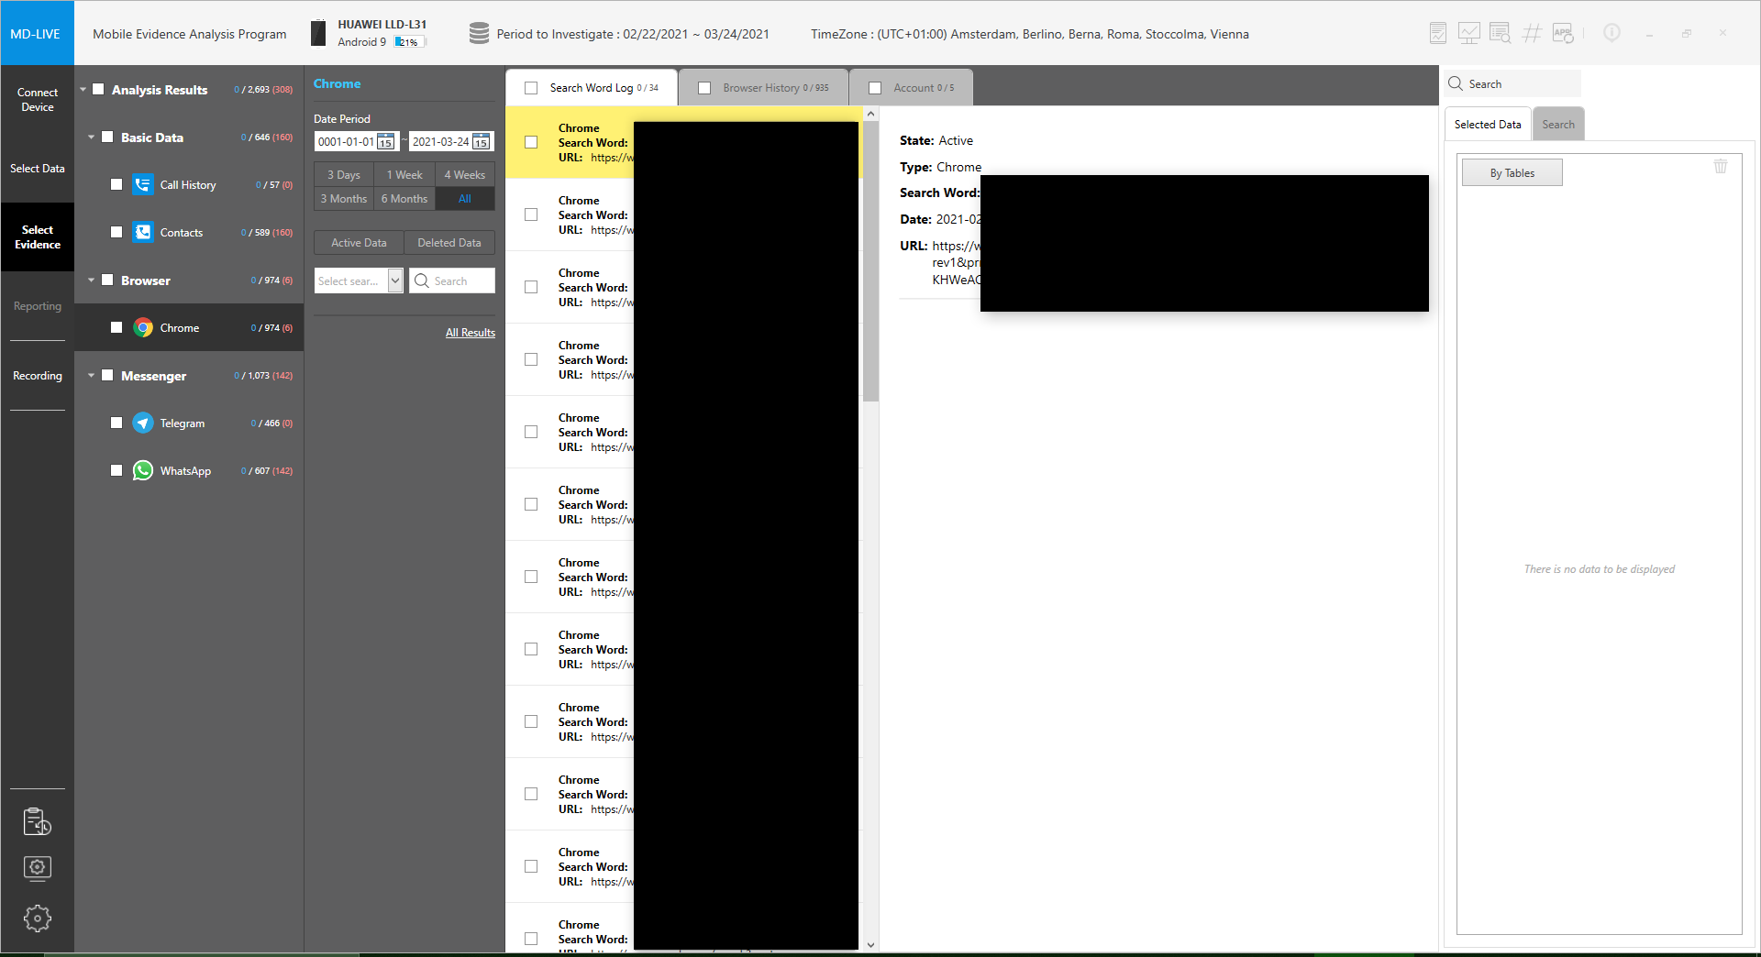Click the trash icon in Selected Data

[x=1721, y=166]
